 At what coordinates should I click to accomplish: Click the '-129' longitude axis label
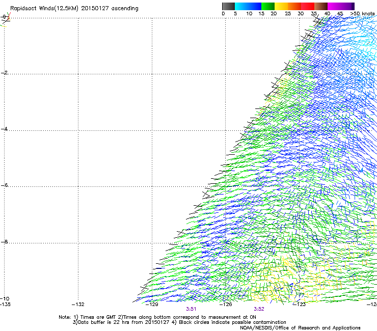pos(152,305)
